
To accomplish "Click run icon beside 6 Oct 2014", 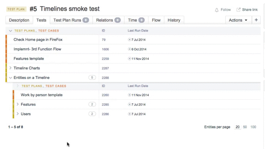I will pyautogui.click(x=129, y=49).
